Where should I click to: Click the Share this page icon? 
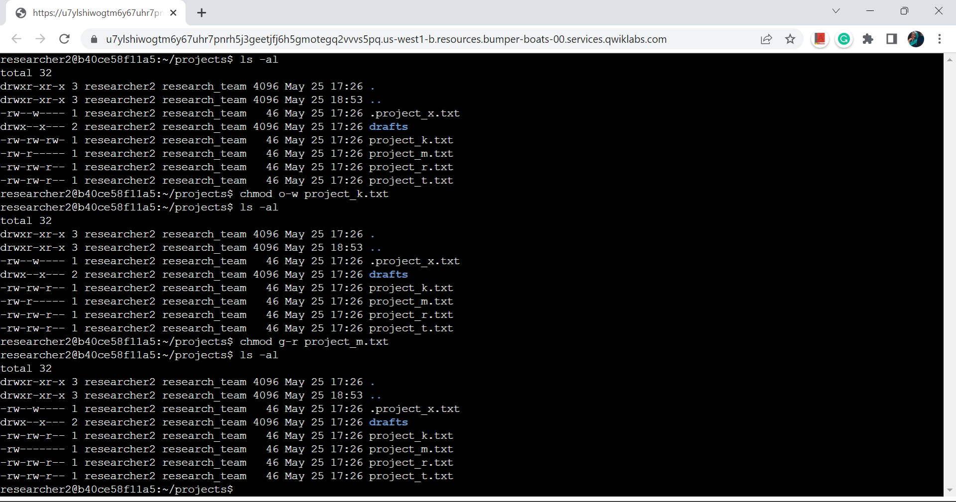pyautogui.click(x=766, y=39)
